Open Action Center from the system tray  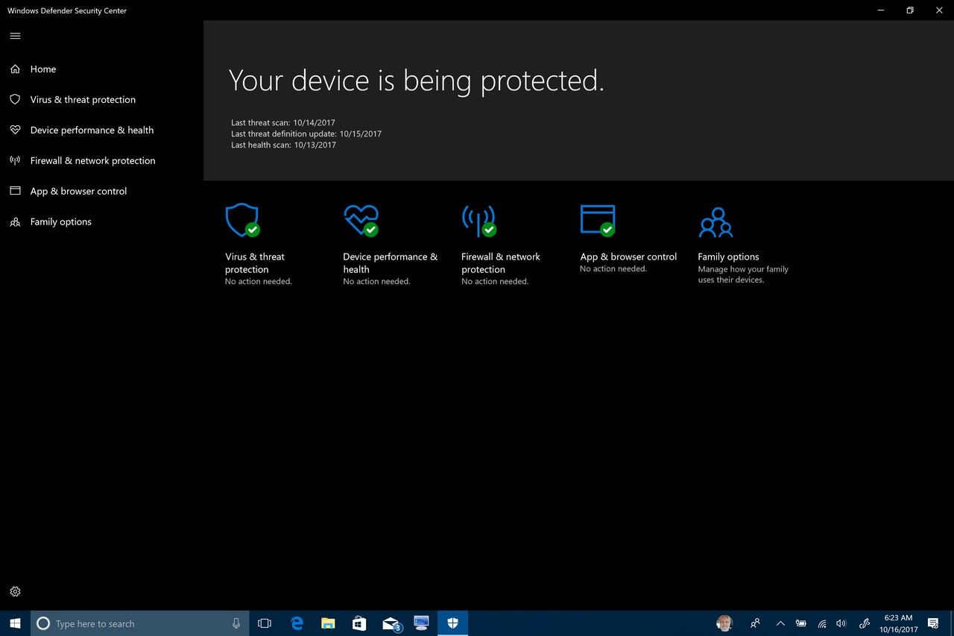pyautogui.click(x=932, y=623)
